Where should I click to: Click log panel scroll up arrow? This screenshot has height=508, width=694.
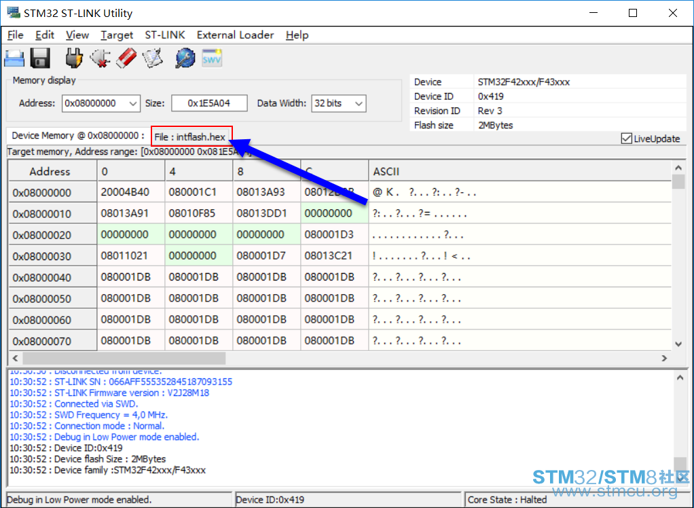click(x=680, y=377)
